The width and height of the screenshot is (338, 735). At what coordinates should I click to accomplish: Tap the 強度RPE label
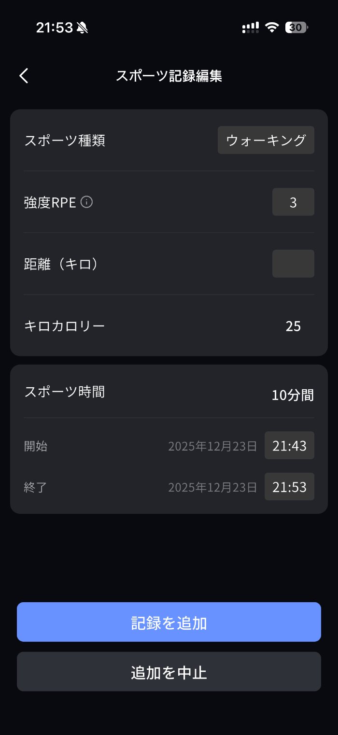[x=50, y=202]
